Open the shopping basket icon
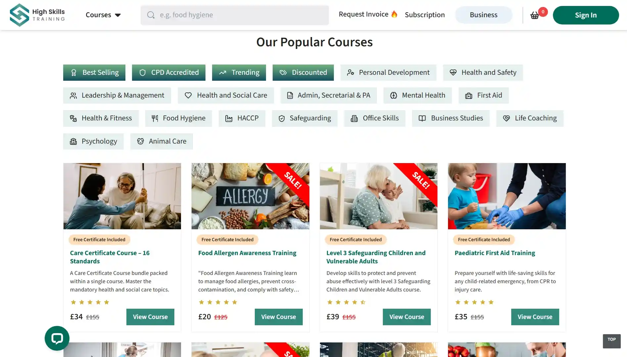The width and height of the screenshot is (627, 357). tap(534, 15)
